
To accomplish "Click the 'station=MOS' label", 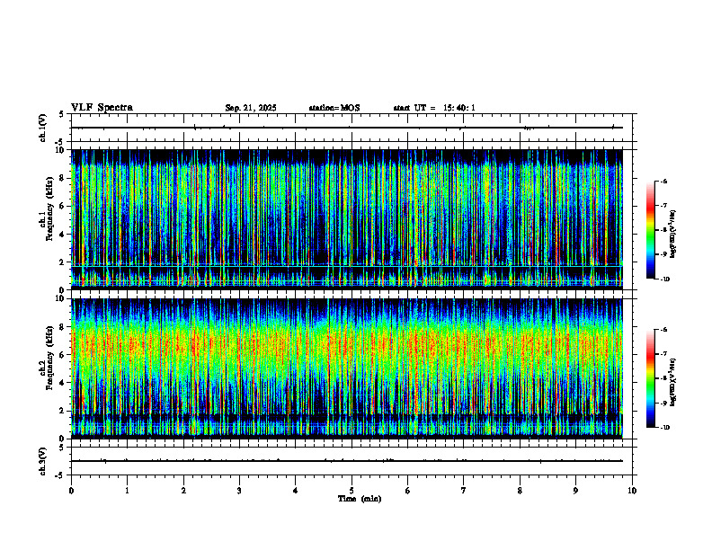I will pyautogui.click(x=334, y=108).
